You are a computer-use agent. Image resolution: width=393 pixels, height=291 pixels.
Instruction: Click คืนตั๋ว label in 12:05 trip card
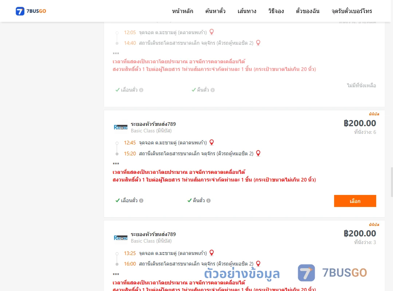203,90
